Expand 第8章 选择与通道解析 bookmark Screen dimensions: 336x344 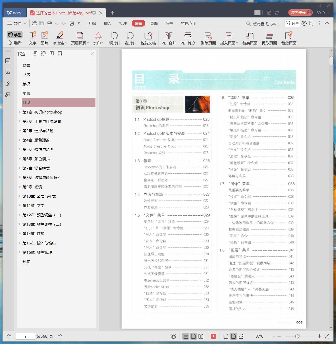click(x=20, y=177)
